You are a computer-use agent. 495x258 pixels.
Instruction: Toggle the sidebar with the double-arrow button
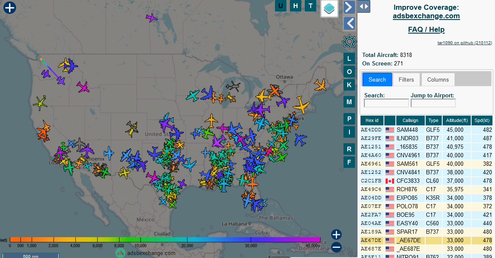363,6
